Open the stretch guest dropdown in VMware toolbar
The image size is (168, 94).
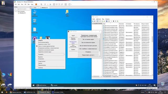click(71, 4)
